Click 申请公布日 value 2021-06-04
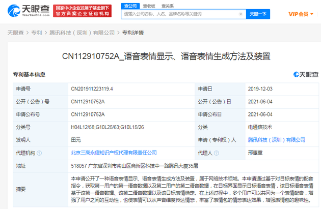 pos(260,114)
